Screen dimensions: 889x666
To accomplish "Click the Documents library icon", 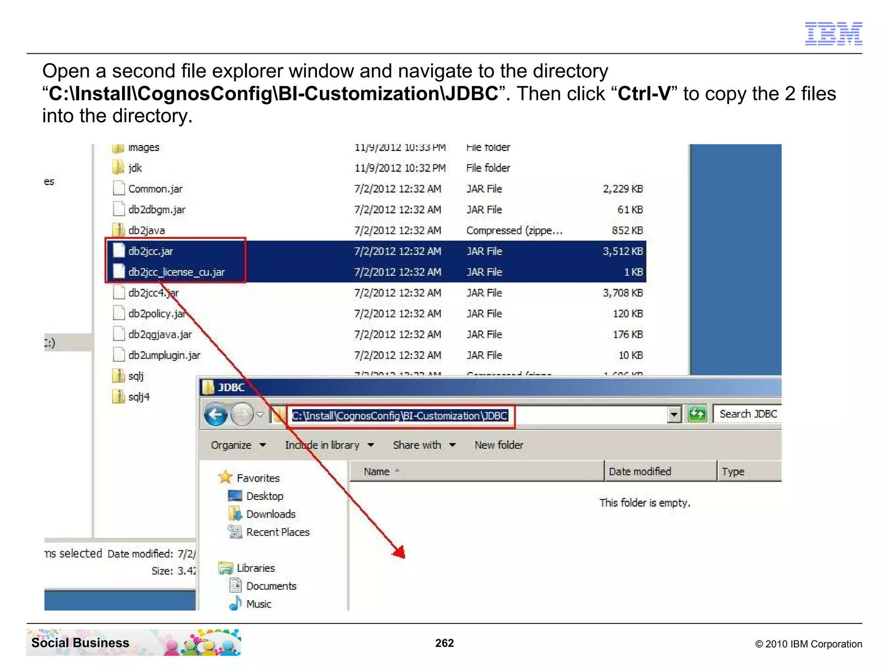I will click(x=235, y=585).
